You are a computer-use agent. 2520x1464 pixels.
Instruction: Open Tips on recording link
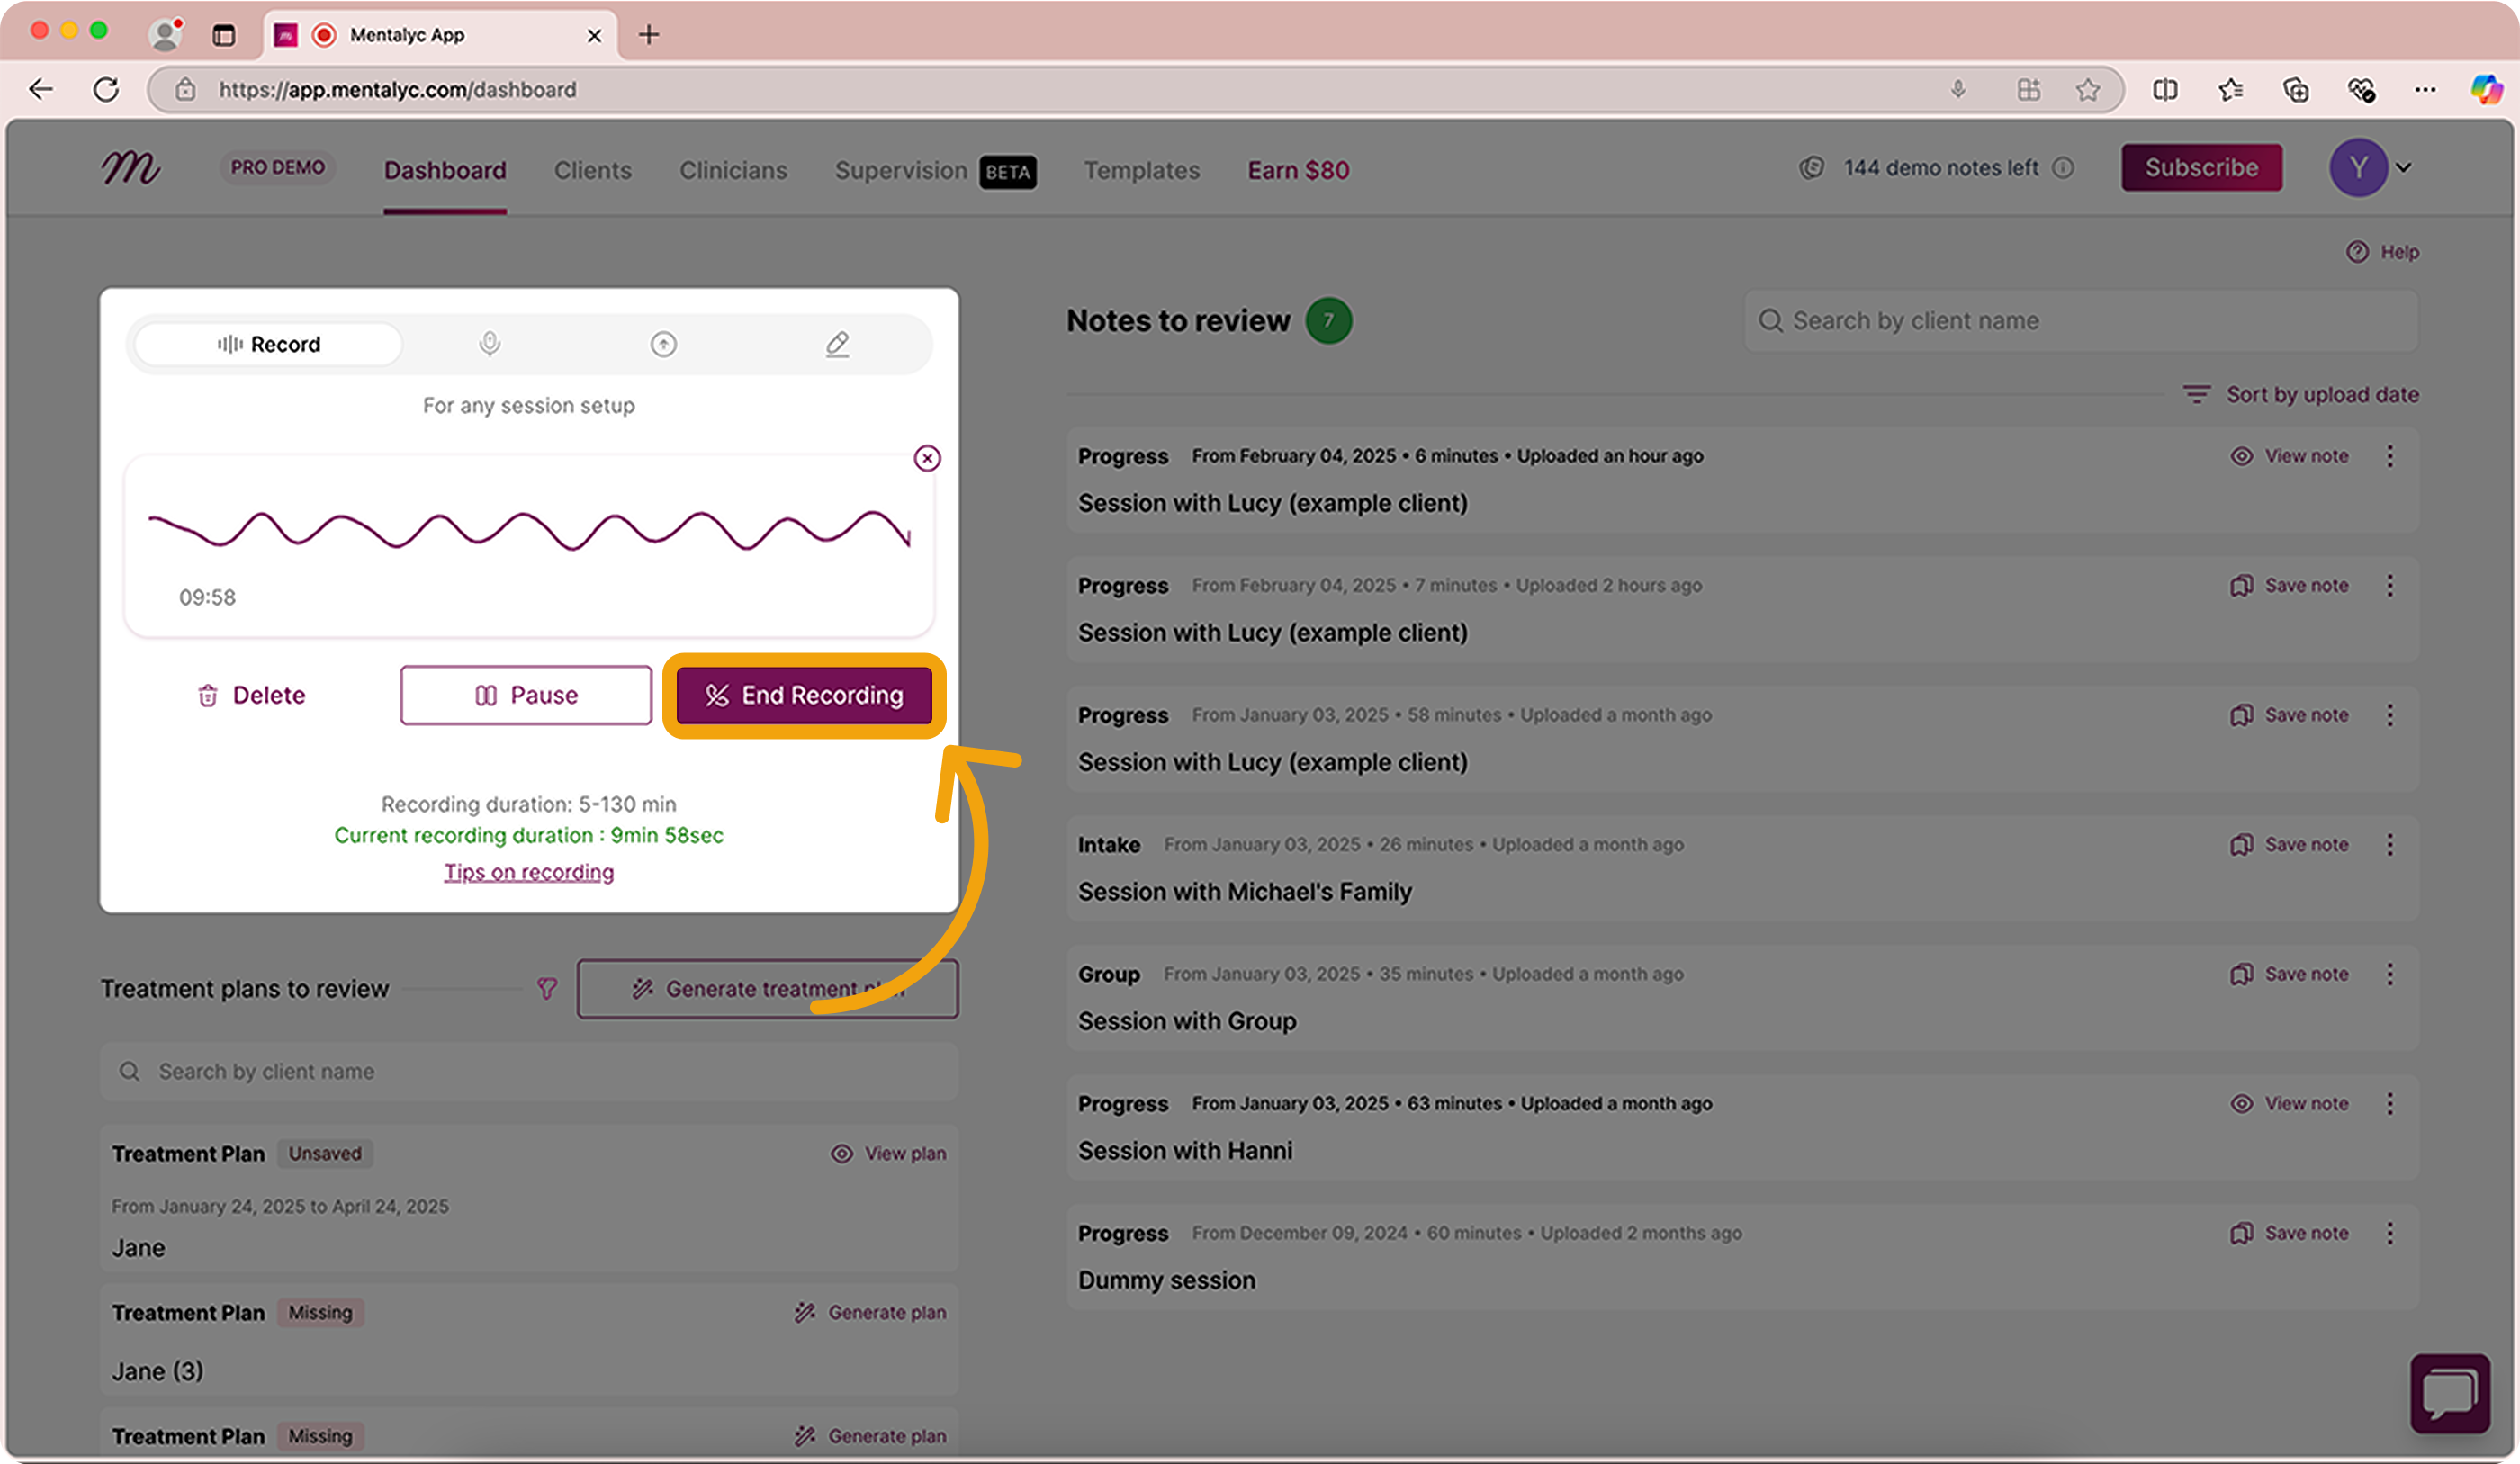[x=529, y=873]
